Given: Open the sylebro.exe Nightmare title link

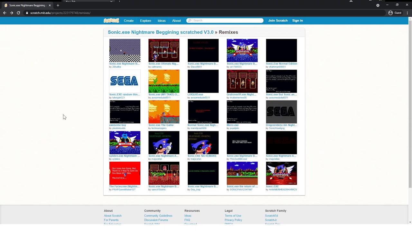Looking at the screenshot, I should point(125,156).
